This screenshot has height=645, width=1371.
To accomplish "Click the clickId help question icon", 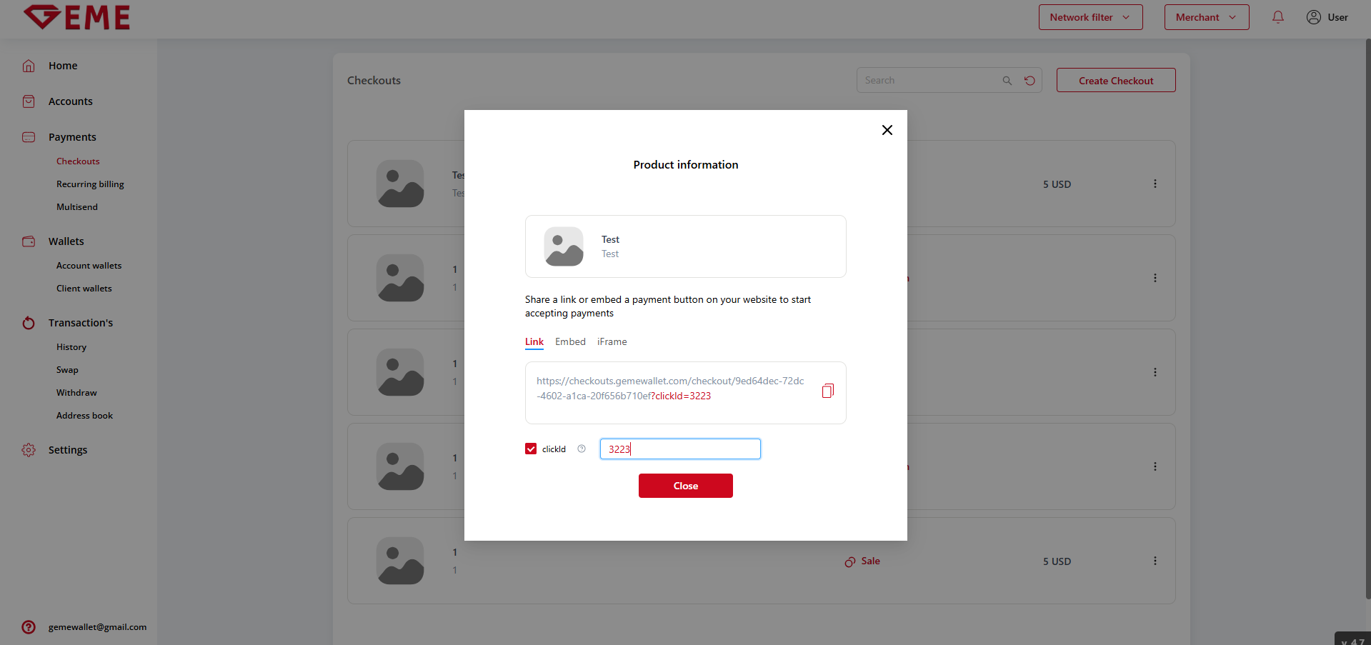I will pyautogui.click(x=582, y=449).
